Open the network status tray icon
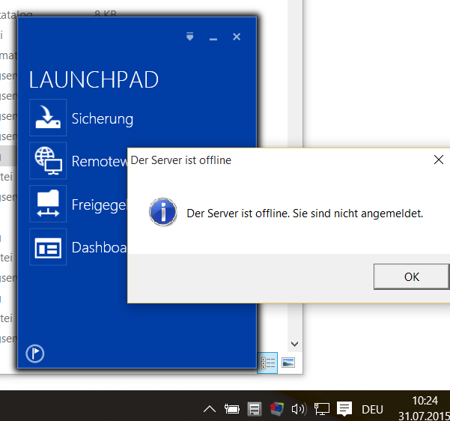Image resolution: width=450 pixels, height=421 pixels. pyautogui.click(x=322, y=409)
